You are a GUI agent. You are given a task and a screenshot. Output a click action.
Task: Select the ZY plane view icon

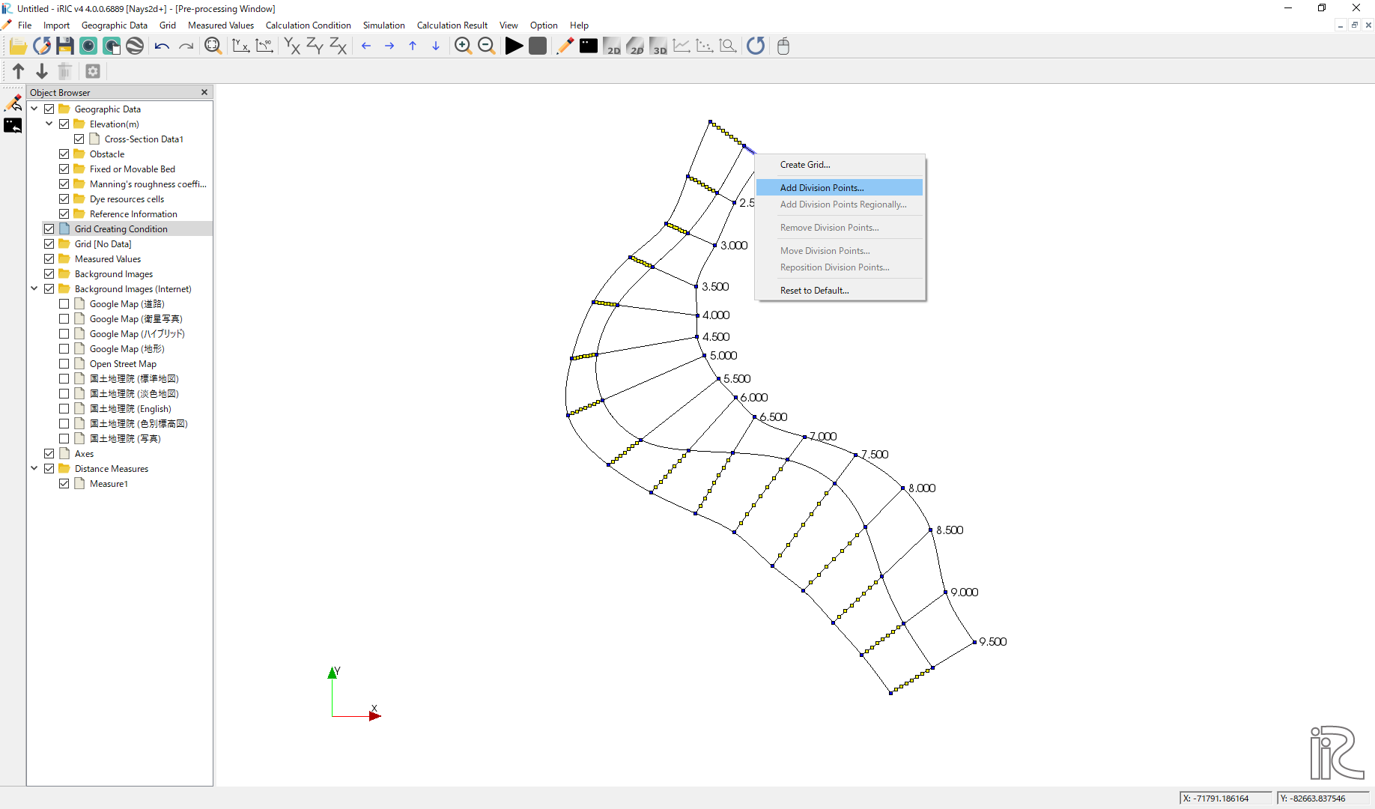(x=315, y=46)
